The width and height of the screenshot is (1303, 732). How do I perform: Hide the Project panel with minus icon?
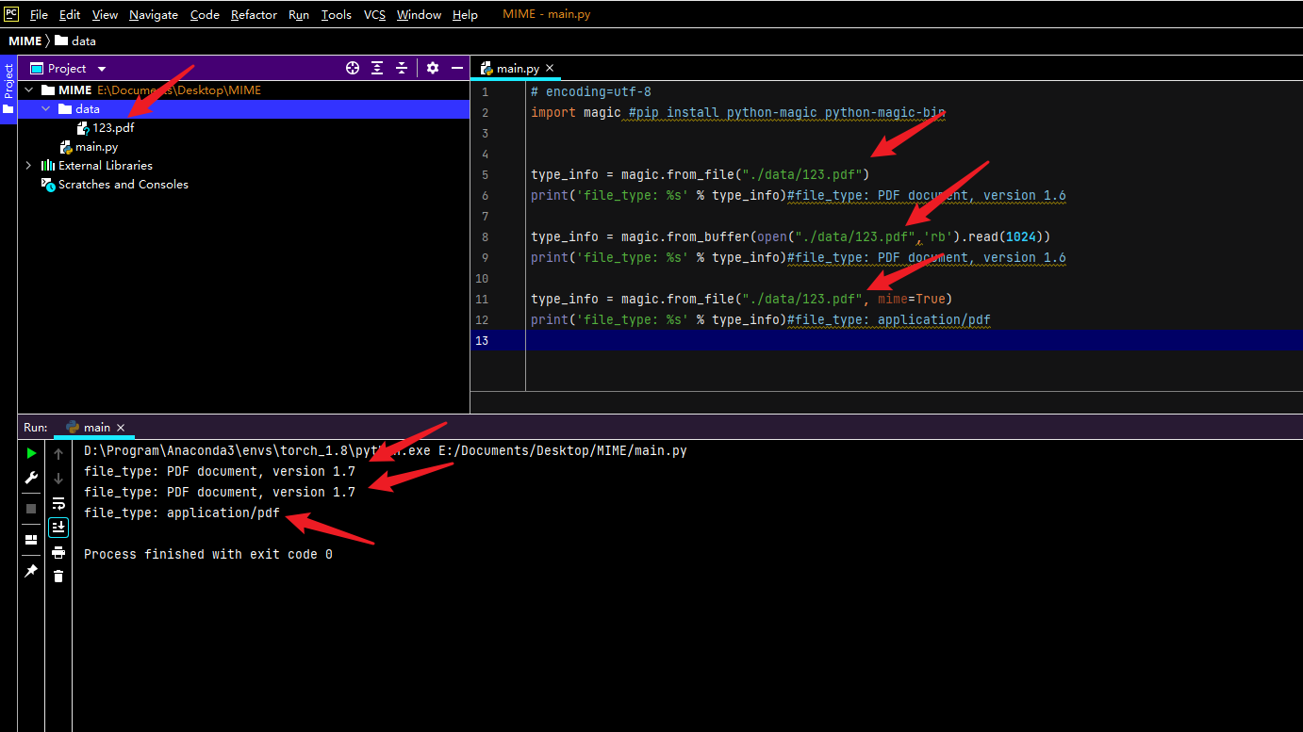(457, 68)
